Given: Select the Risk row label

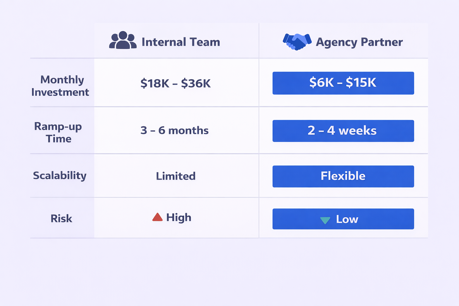Looking at the screenshot, I should click(61, 218).
